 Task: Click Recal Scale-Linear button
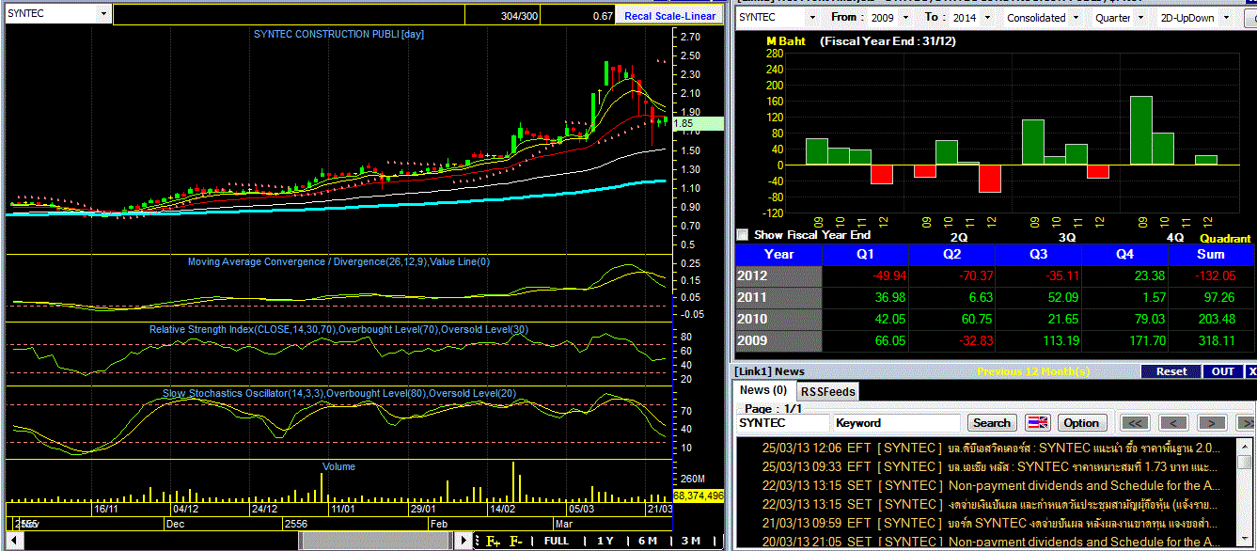[x=669, y=16]
